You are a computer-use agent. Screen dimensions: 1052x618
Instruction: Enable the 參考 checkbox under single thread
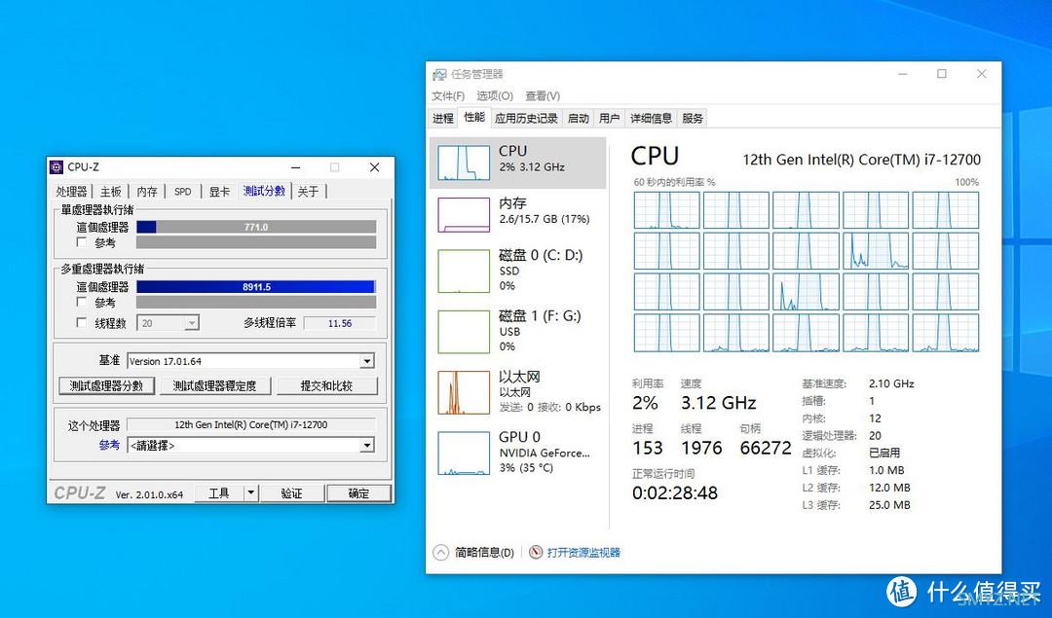pyautogui.click(x=82, y=242)
